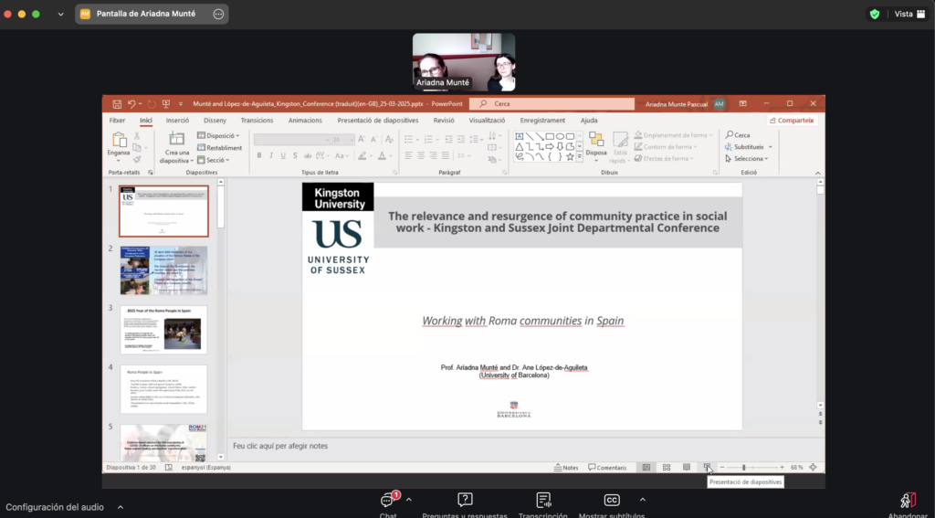Click the Comparteix button
This screenshot has height=518, width=935.
[791, 120]
